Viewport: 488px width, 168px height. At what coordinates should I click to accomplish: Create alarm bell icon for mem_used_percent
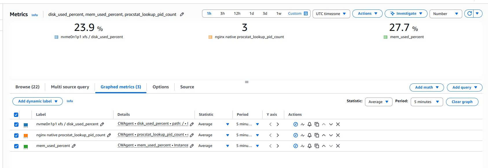click(x=309, y=146)
